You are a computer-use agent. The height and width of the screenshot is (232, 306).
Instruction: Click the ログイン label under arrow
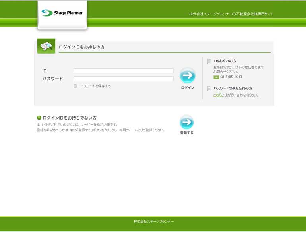(188, 88)
